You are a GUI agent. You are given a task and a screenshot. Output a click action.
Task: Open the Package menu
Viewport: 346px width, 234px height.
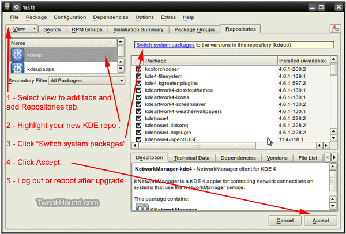(x=36, y=17)
